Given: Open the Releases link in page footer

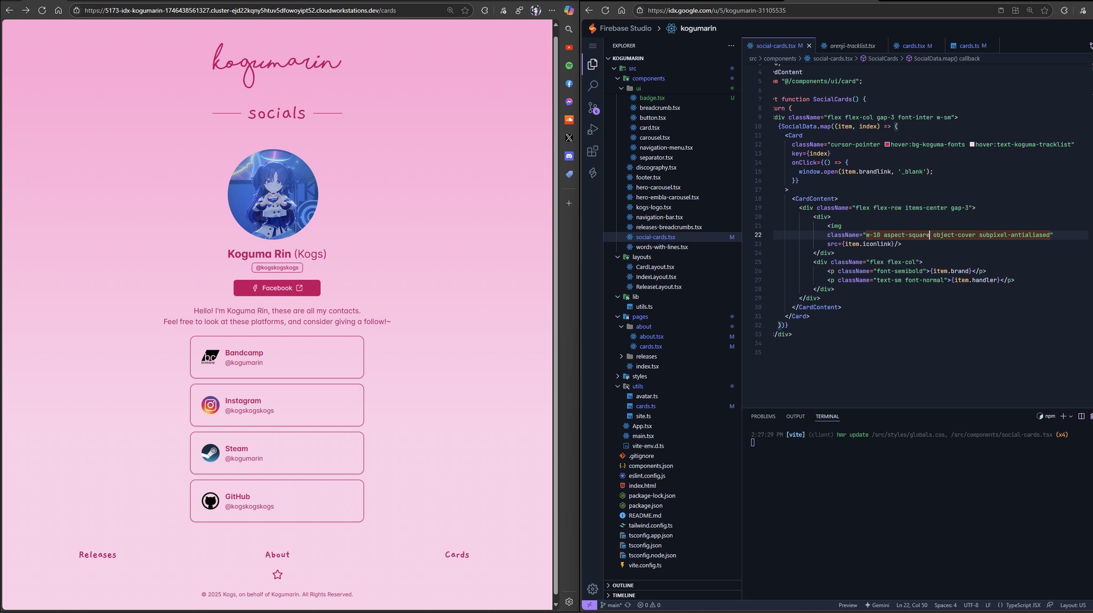Looking at the screenshot, I should tap(98, 555).
